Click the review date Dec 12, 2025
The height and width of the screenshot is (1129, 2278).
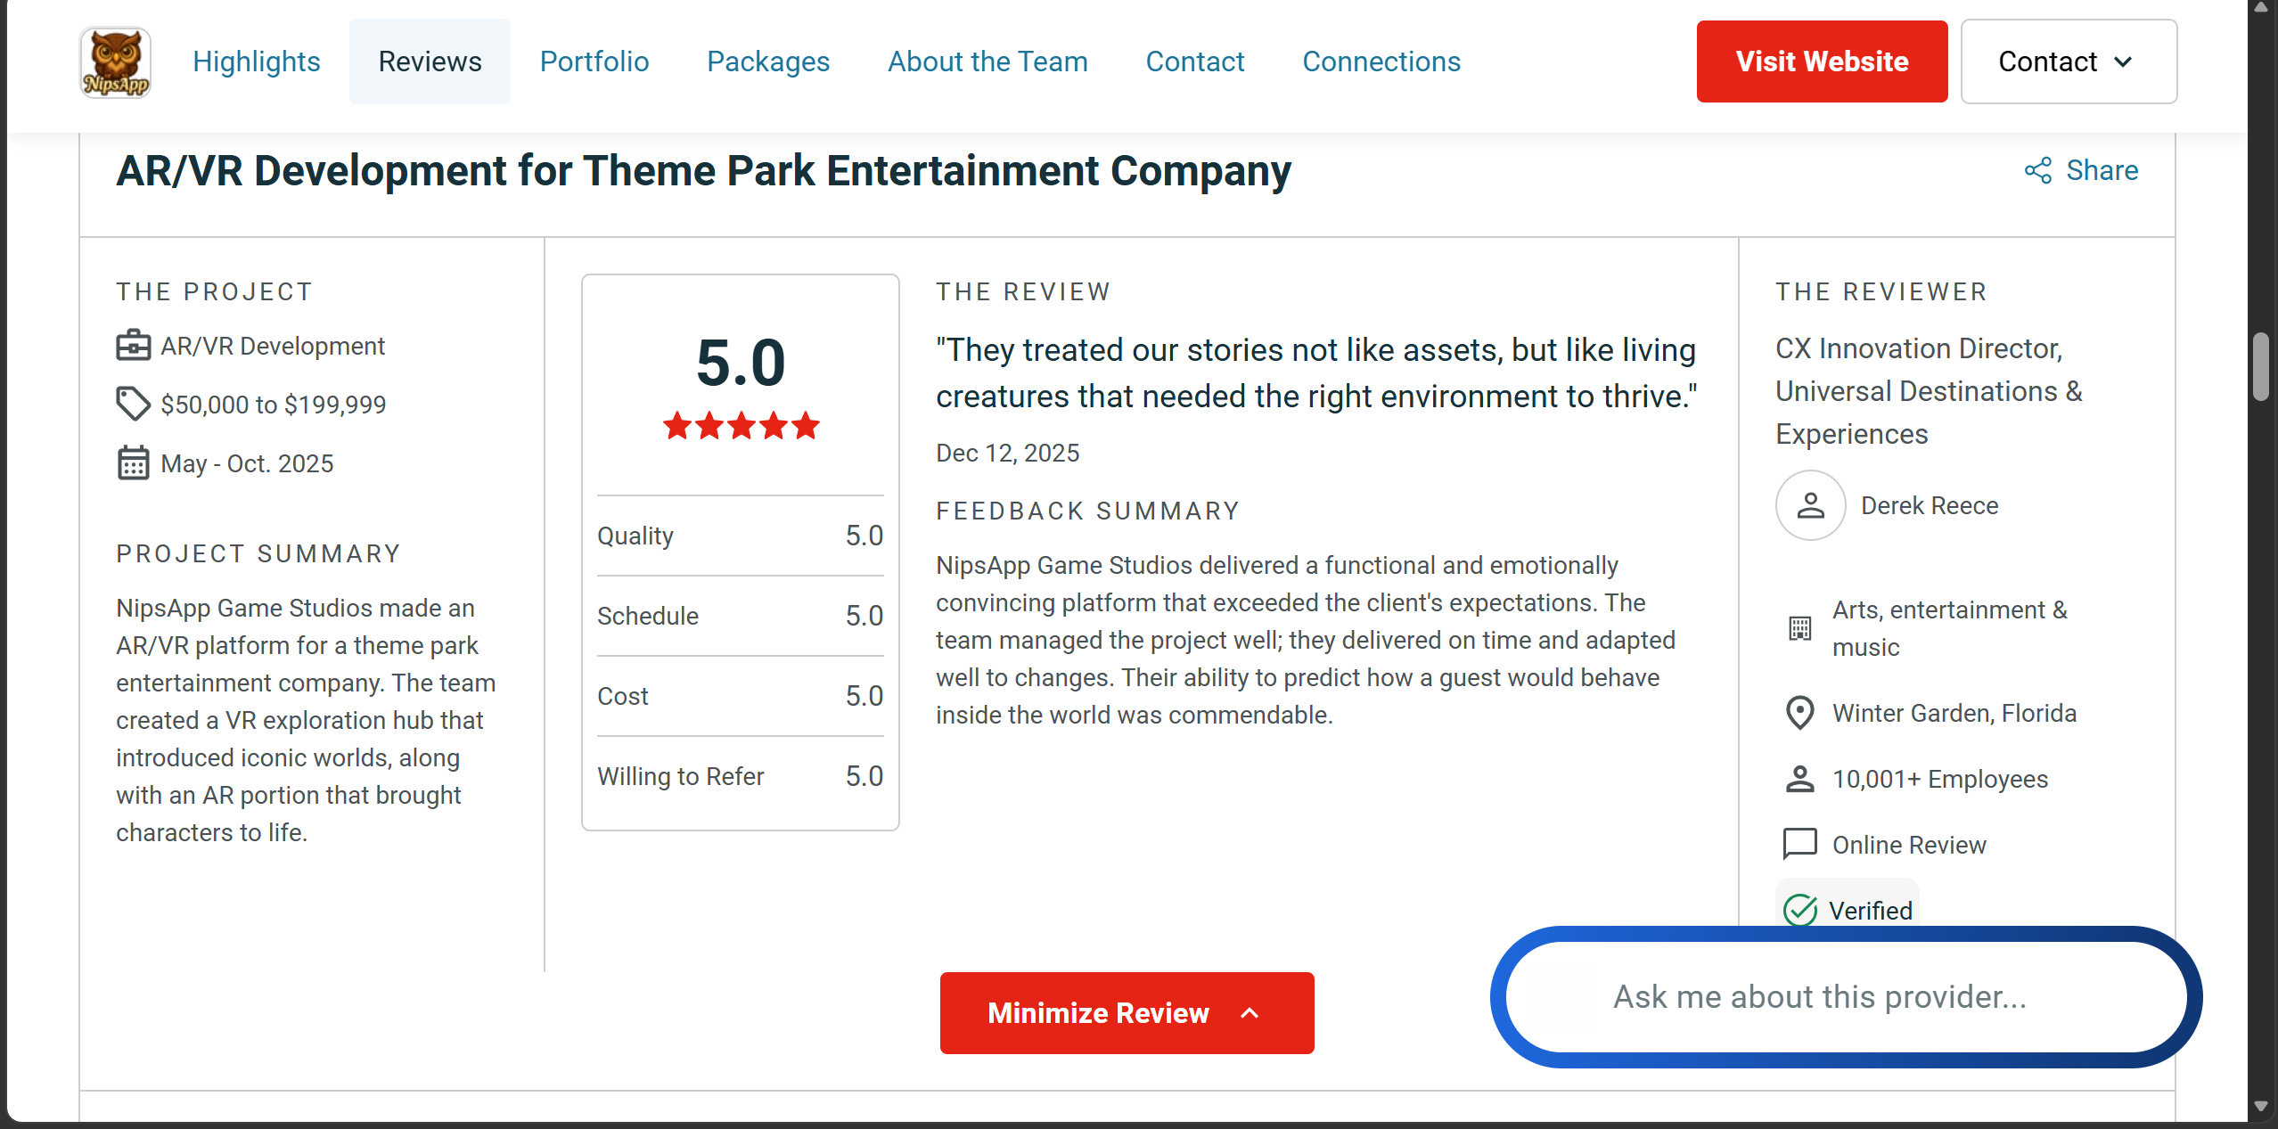click(1007, 453)
